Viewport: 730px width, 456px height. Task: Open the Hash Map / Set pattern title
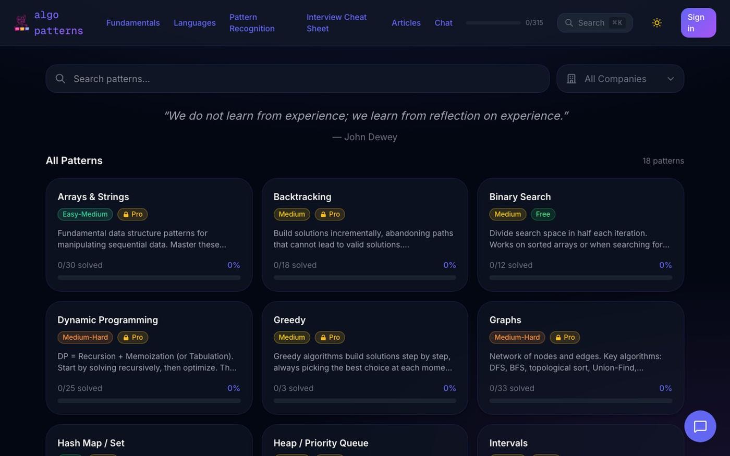(91, 443)
